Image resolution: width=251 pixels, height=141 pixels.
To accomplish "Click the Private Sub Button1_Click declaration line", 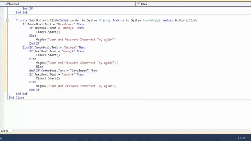I will [x=106, y=20].
